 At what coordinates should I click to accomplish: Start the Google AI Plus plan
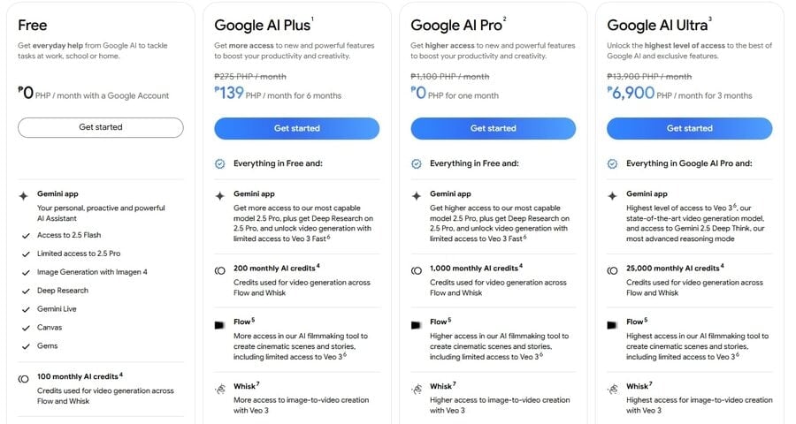pyautogui.click(x=296, y=128)
